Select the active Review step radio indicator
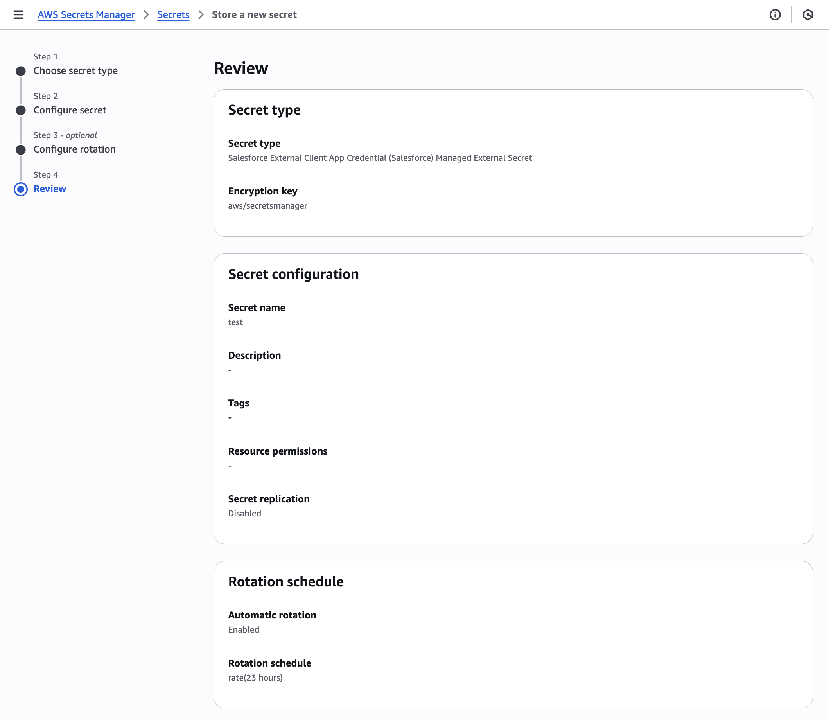829x719 pixels. coord(21,189)
